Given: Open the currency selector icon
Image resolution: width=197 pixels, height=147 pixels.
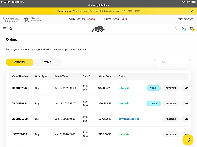Looking at the screenshot, I should point(184,29).
